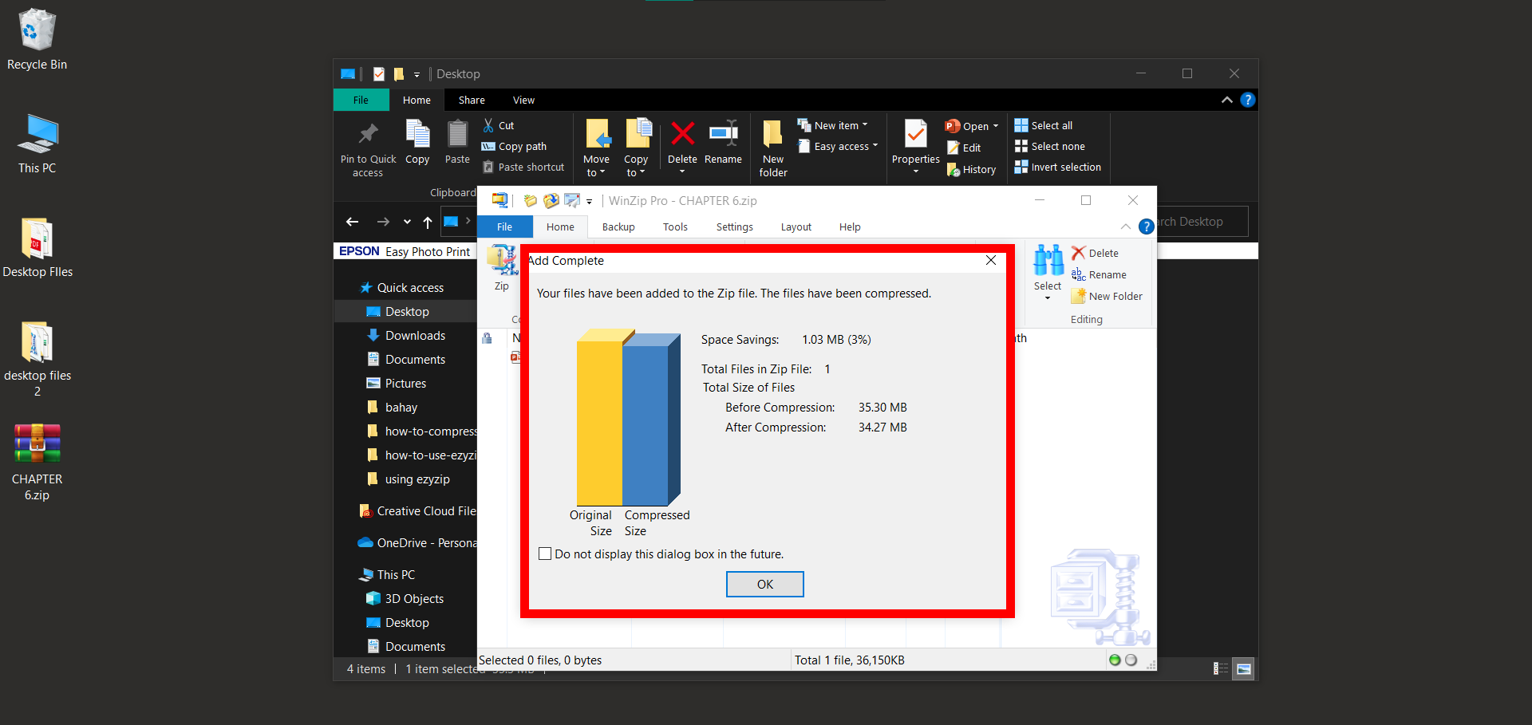
Task: Select Downloads in the sidebar tree
Action: tap(414, 335)
